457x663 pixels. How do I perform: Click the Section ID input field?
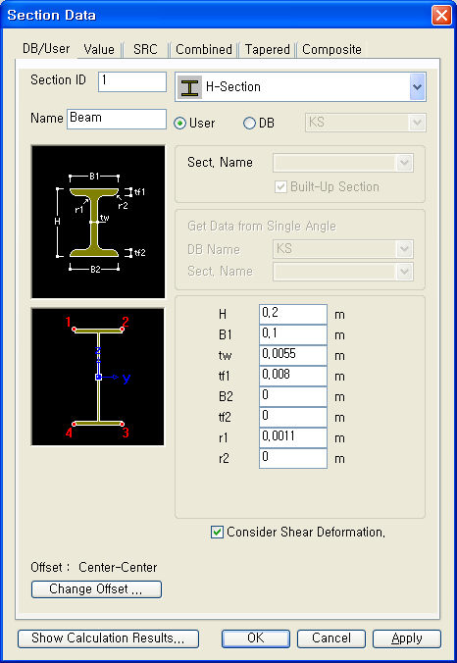click(x=132, y=81)
